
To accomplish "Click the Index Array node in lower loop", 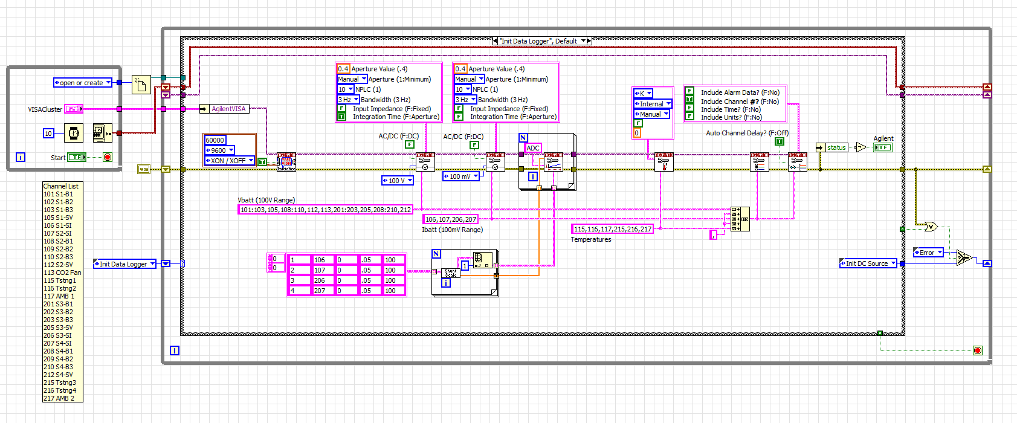I will (482, 260).
